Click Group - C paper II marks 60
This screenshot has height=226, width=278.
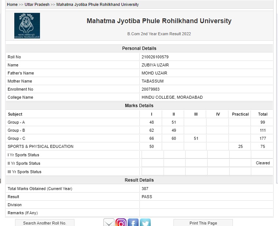click(174, 138)
